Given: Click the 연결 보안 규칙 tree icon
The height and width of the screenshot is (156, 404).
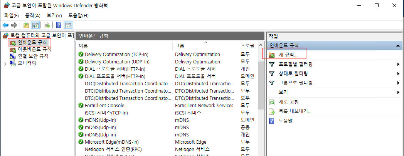Looking at the screenshot, I should [x=13, y=56].
